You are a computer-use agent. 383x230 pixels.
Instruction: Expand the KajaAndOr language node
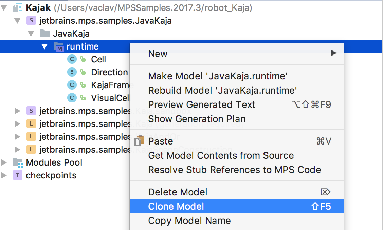coord(17,136)
